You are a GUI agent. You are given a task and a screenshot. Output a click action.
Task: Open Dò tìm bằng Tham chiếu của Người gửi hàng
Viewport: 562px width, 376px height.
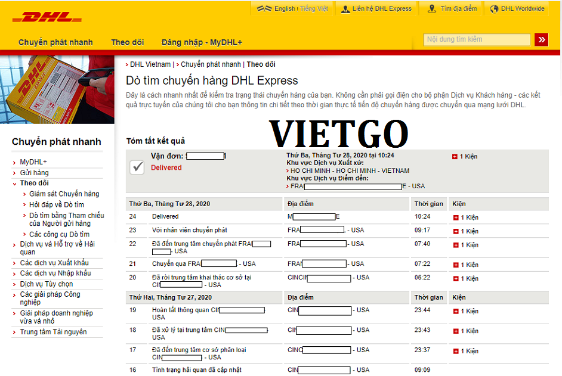click(67, 219)
